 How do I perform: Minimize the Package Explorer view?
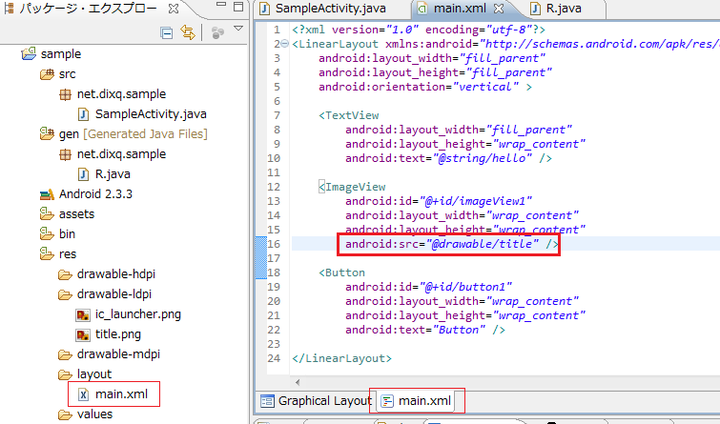tap(221, 5)
